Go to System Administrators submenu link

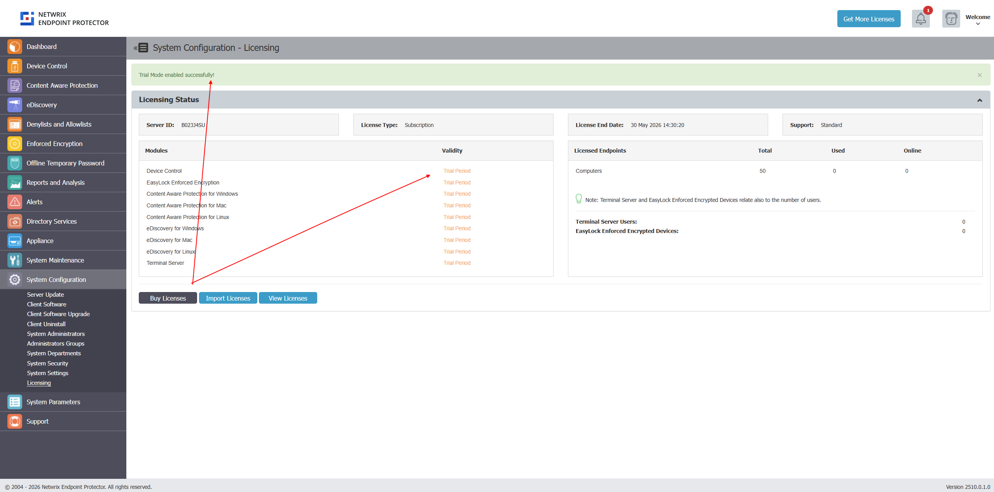coord(56,334)
